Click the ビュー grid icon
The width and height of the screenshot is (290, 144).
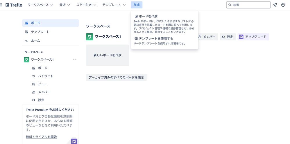(x=33, y=84)
